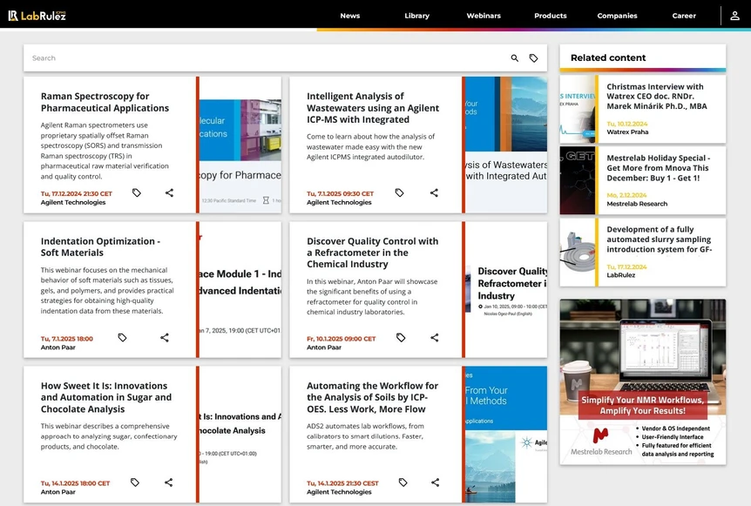Click the Raman Spectroscopy webinar preview image

click(240, 145)
